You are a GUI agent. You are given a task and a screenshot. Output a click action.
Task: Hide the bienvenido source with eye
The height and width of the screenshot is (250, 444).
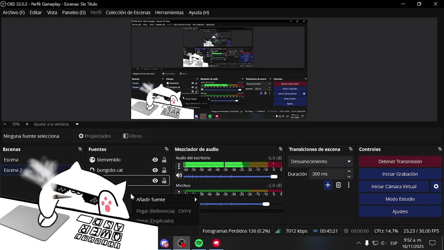(155, 160)
